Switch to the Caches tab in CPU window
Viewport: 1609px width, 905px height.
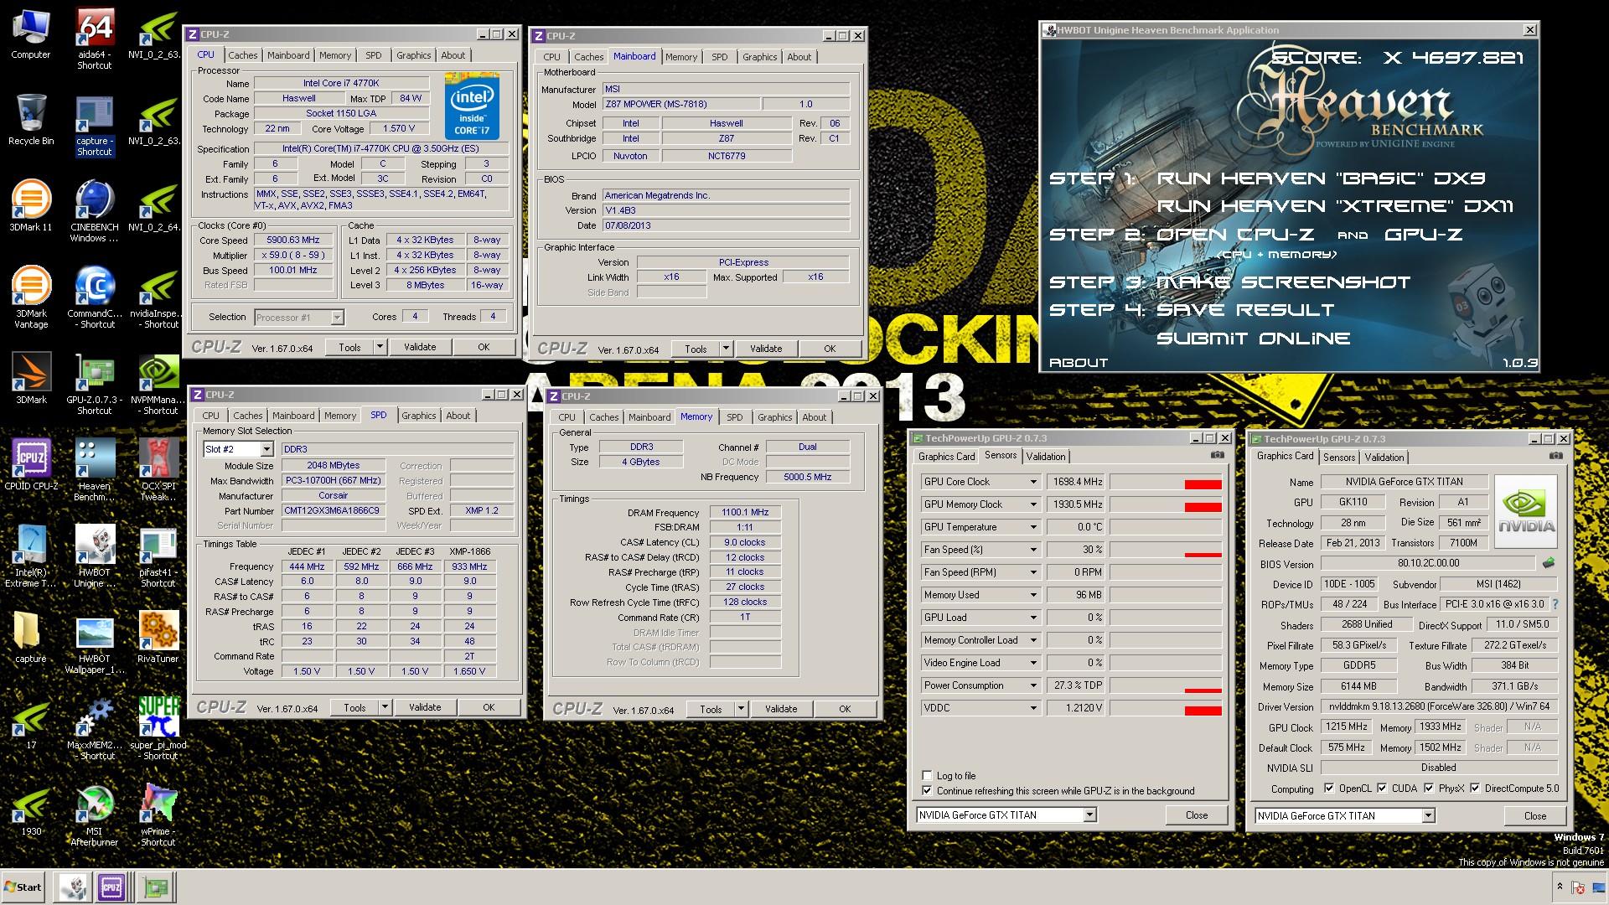pyautogui.click(x=243, y=55)
